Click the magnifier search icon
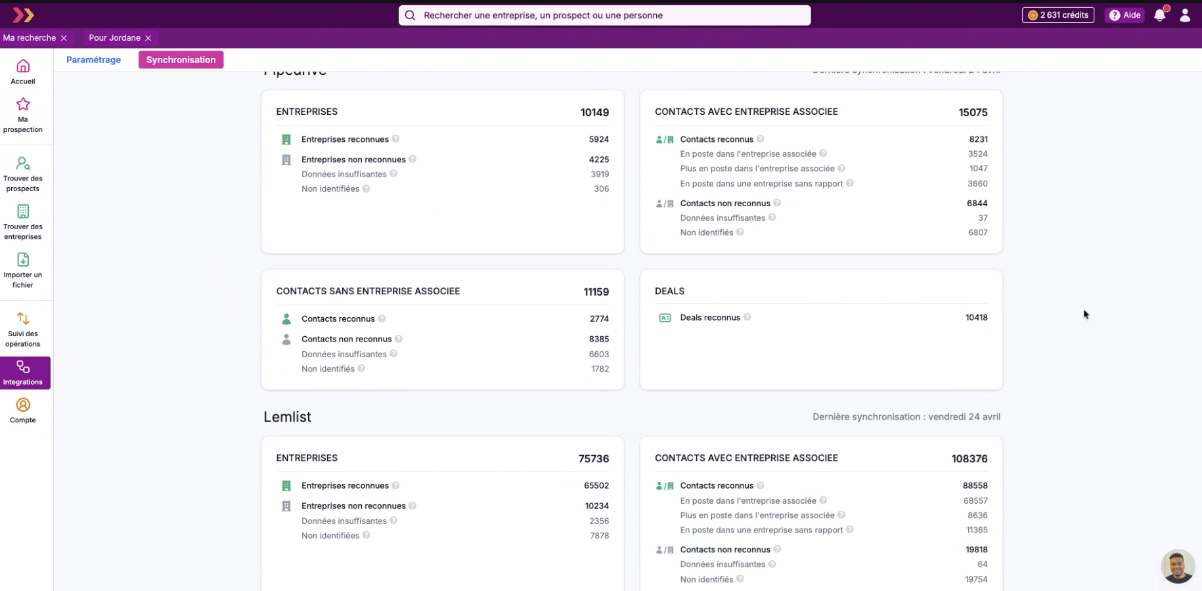1202x591 pixels. point(410,15)
